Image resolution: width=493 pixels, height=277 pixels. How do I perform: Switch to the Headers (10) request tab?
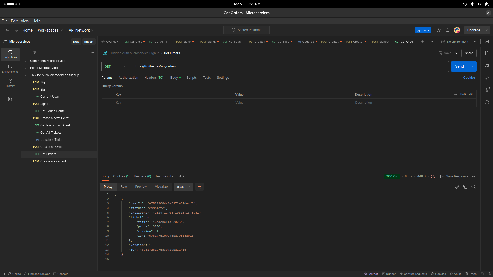click(x=154, y=78)
